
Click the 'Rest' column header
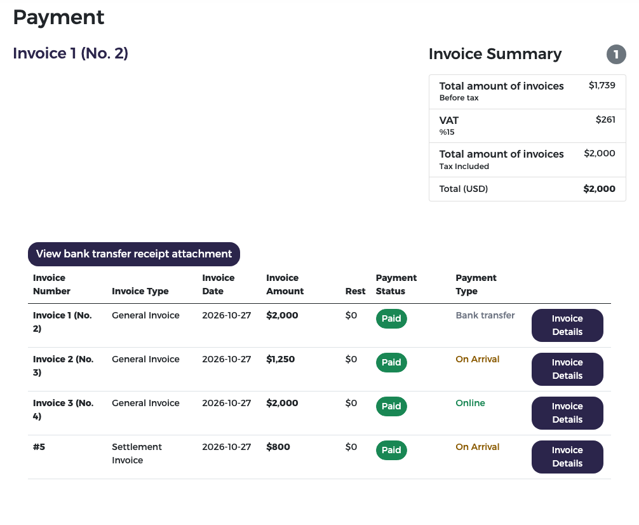point(355,291)
